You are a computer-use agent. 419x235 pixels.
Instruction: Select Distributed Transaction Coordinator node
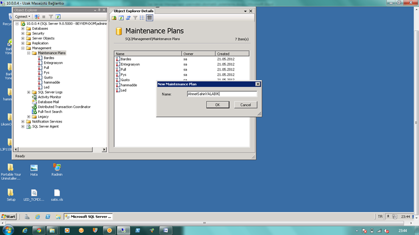click(x=64, y=107)
